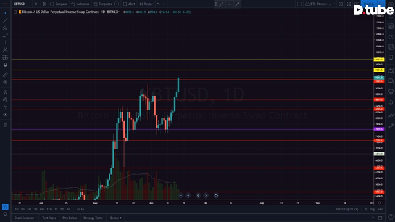Open the indicator Templates menu
Viewport: 395px width, 222px height.
pos(102,4)
